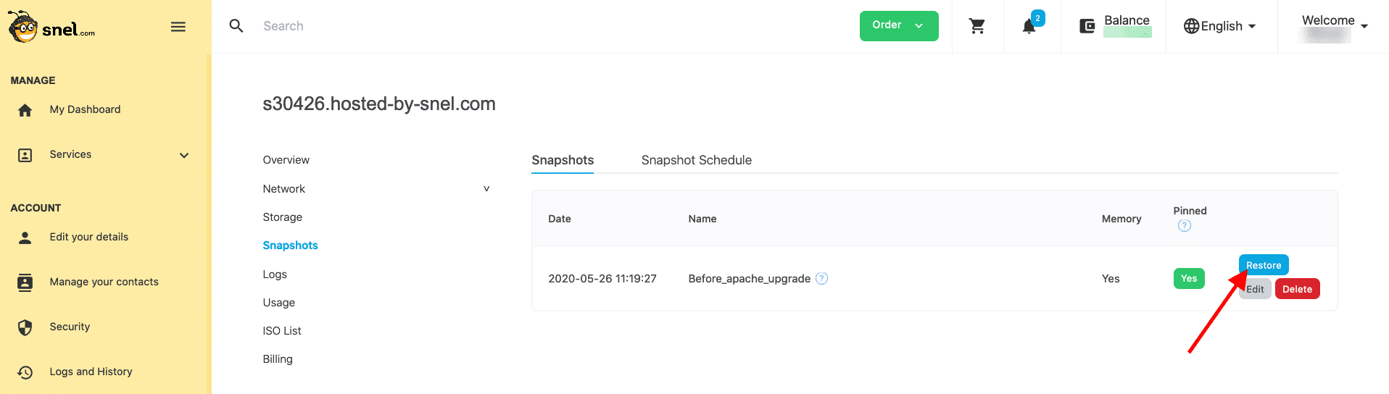1389x394 pixels.
Task: Open the green Order dropdown
Action: click(898, 26)
